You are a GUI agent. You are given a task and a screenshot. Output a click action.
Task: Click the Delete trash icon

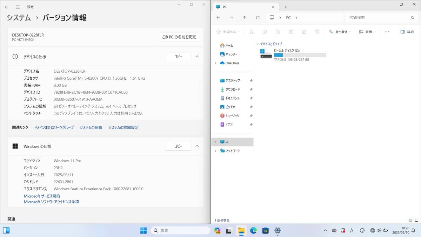point(317,32)
